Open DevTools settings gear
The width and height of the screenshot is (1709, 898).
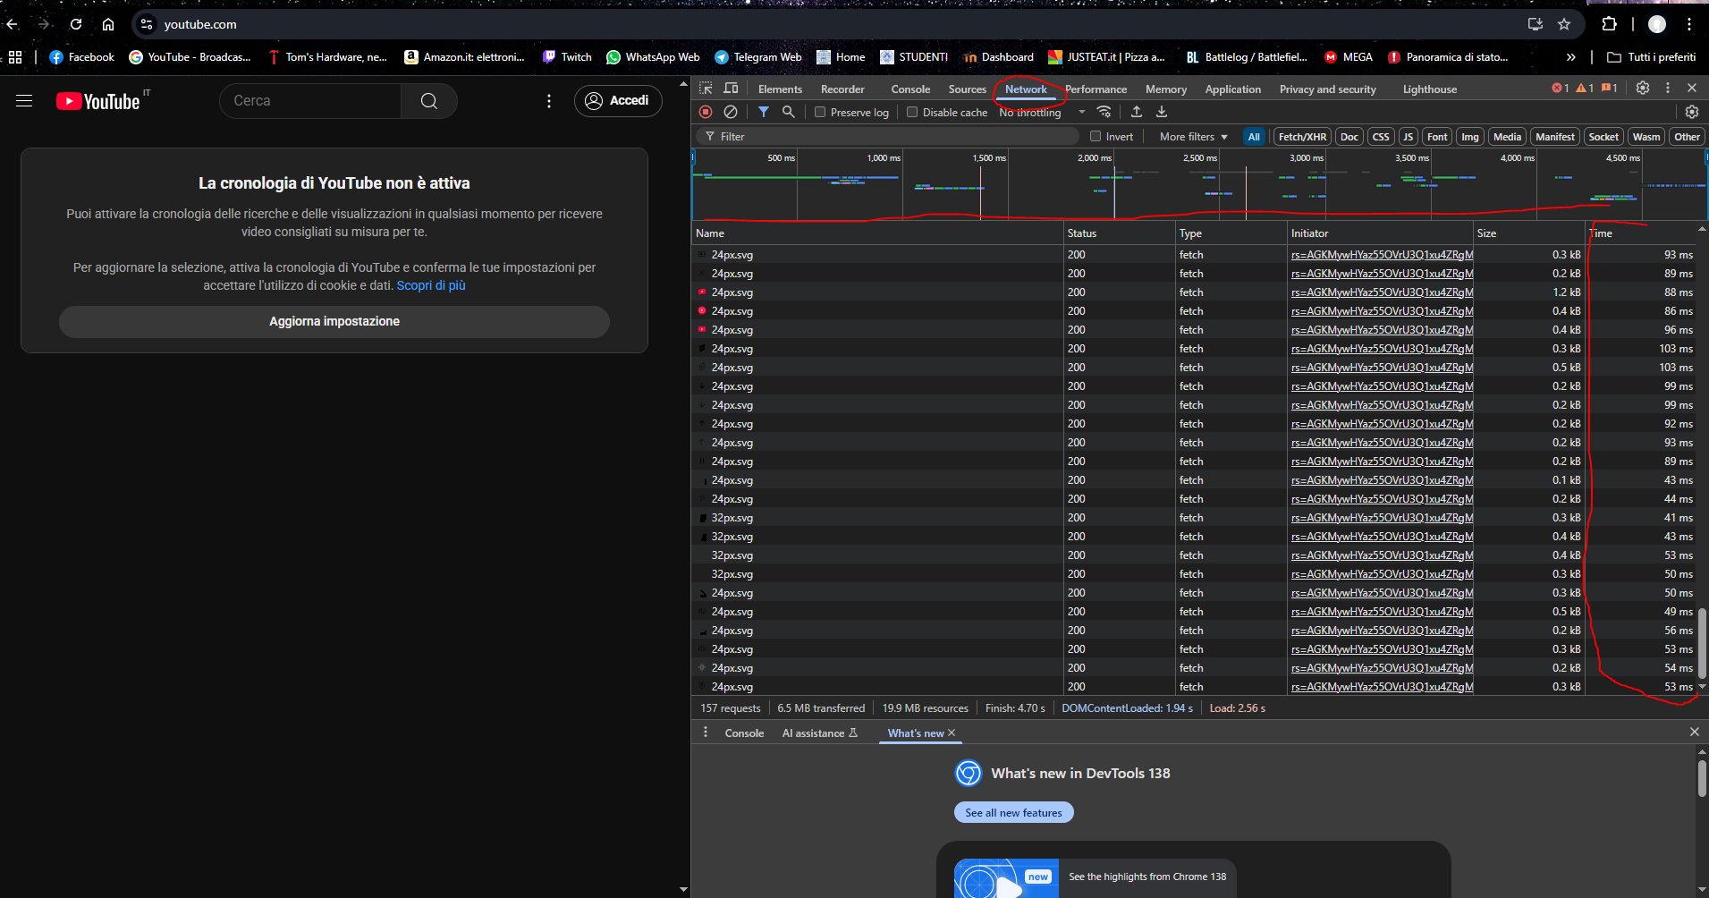pyautogui.click(x=1643, y=88)
